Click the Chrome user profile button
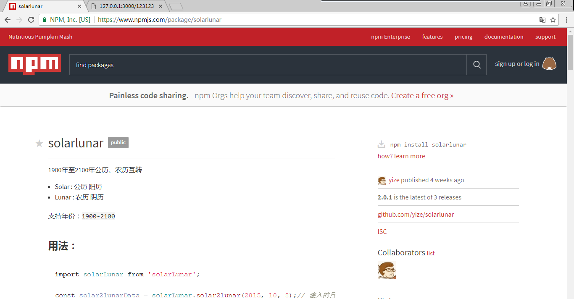Screen dimensions: 574x299 (x=525, y=3)
